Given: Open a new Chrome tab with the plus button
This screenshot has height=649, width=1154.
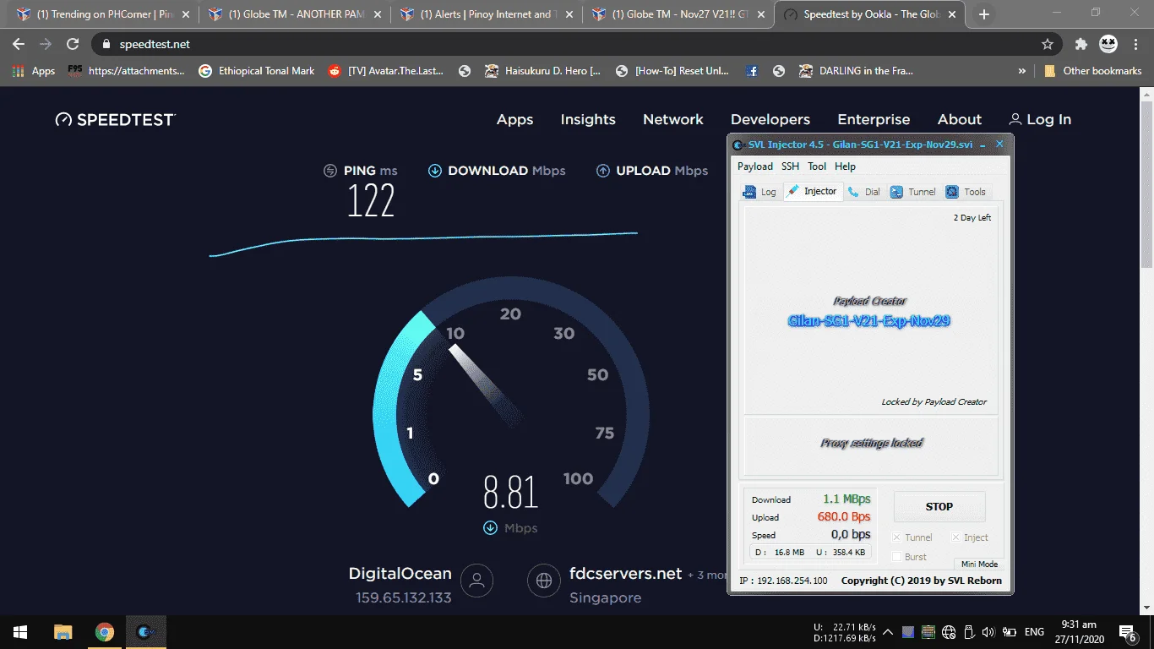Looking at the screenshot, I should pyautogui.click(x=984, y=14).
